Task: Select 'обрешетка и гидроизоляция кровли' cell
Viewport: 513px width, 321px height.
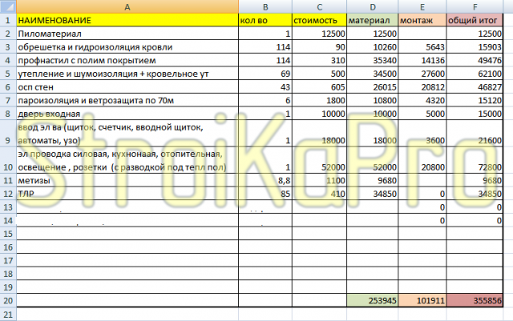Action: click(x=127, y=47)
